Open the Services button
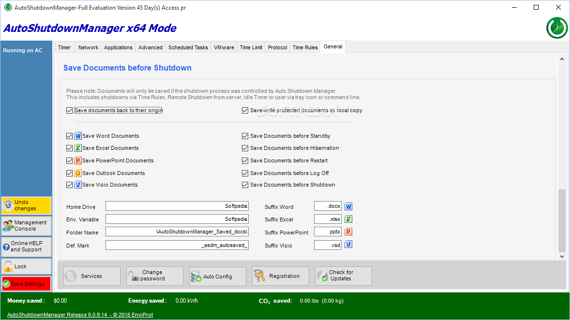The height and width of the screenshot is (320, 570). pos(92,276)
